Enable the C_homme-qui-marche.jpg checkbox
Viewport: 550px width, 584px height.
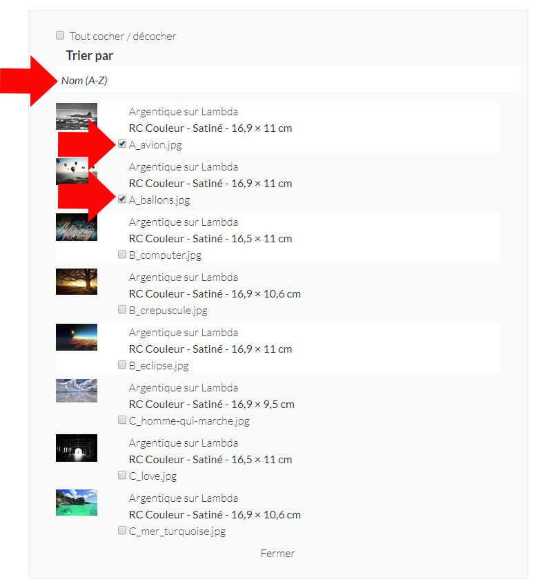[122, 420]
